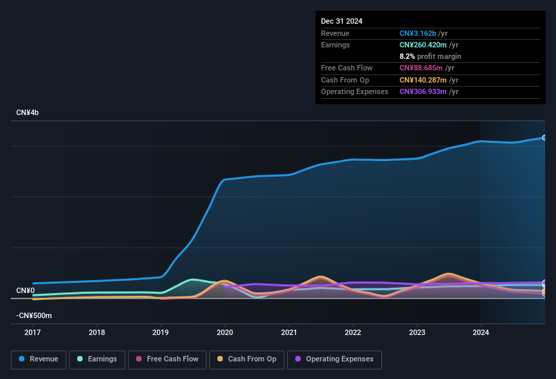This screenshot has height=379, width=556.
Task: Click the CN¥260.420m earnings value
Action: tap(423, 45)
